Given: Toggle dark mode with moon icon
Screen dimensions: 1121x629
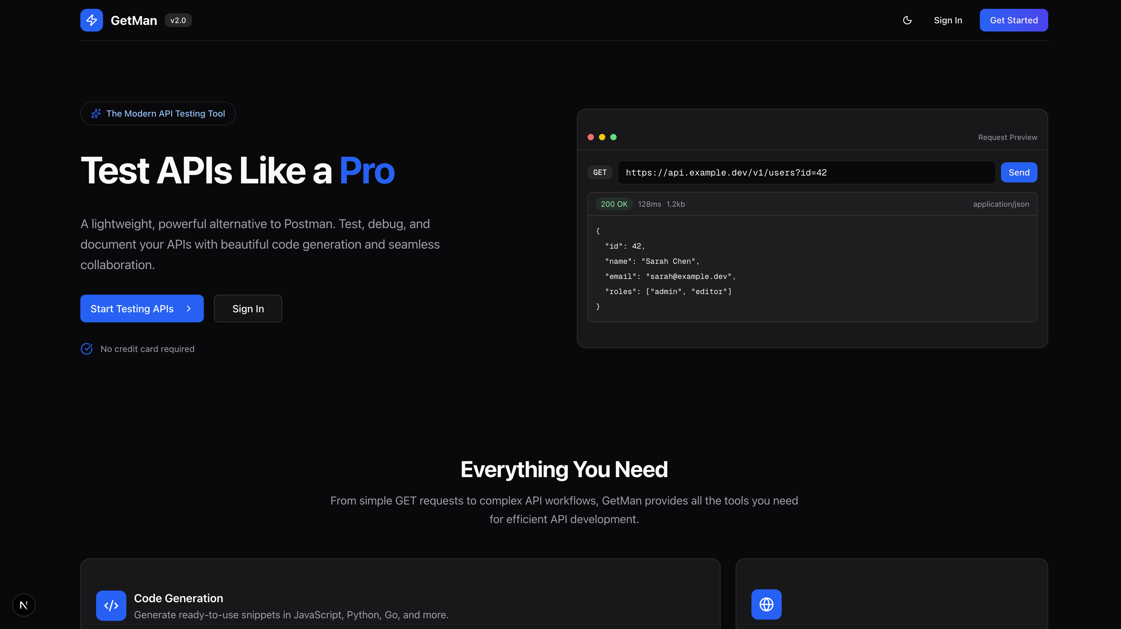Looking at the screenshot, I should click(x=907, y=20).
